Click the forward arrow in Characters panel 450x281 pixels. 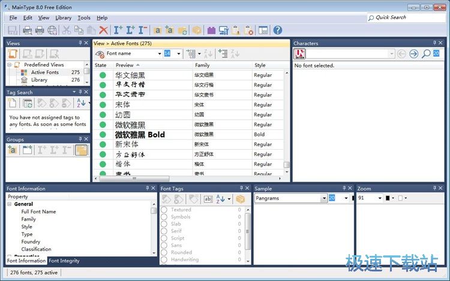413,54
